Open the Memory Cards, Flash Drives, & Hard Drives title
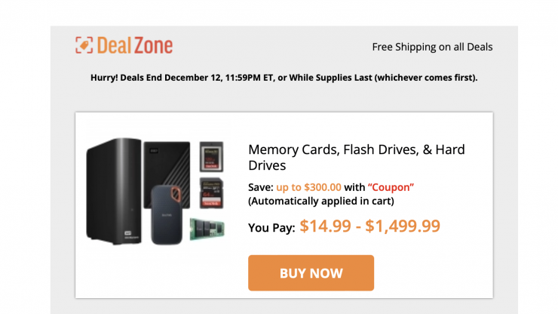The image size is (558, 314). [355, 157]
